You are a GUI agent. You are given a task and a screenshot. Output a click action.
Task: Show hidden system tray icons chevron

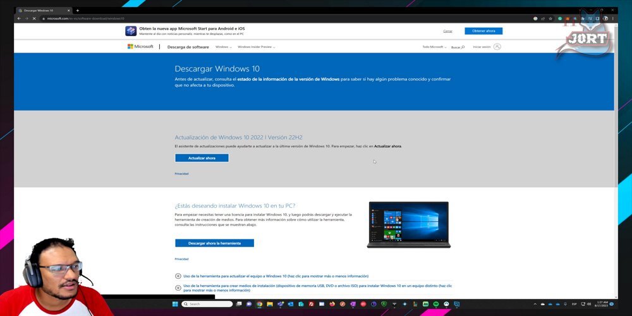coord(535,304)
